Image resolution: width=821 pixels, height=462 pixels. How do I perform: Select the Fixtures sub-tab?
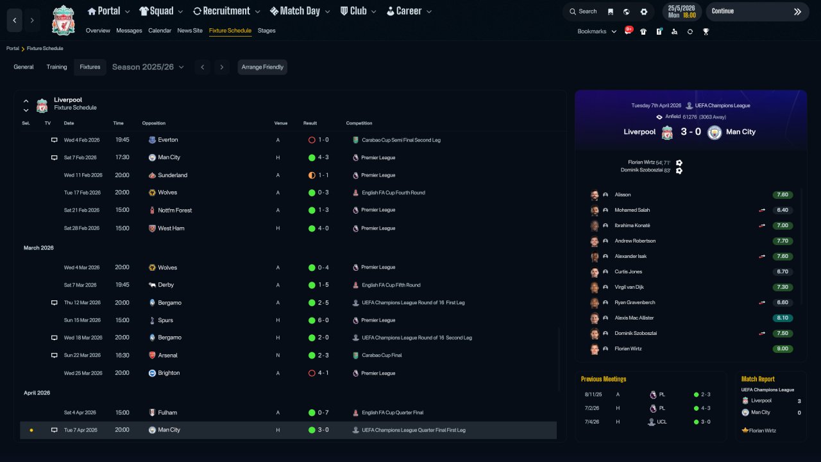[x=90, y=67]
